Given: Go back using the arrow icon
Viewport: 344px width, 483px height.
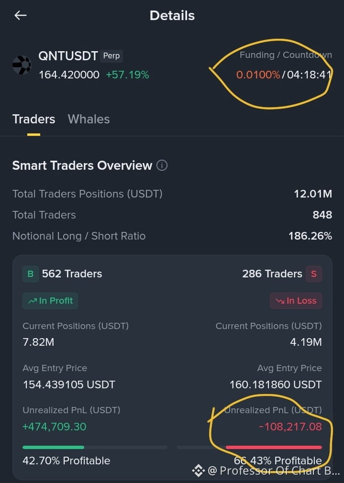Looking at the screenshot, I should 21,15.
